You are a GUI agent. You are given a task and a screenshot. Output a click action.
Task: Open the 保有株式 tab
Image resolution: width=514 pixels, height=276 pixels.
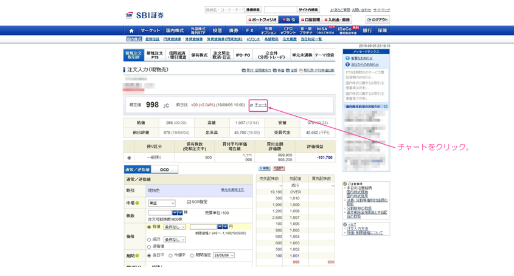[199, 55]
